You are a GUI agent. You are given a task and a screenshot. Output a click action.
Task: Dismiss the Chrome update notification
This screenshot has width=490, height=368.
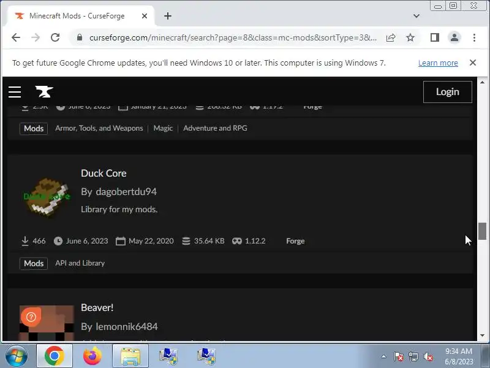tap(473, 63)
